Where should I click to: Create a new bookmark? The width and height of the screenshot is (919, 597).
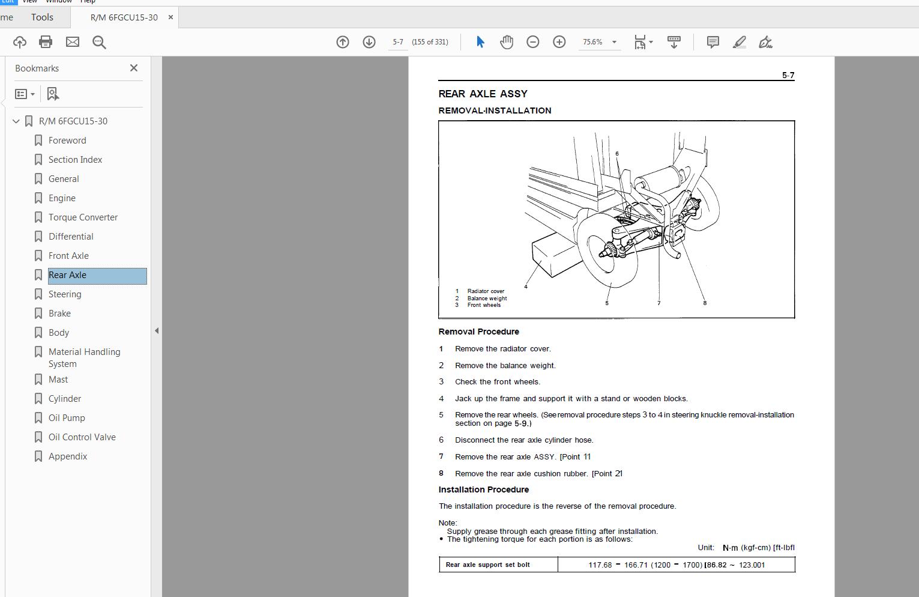click(x=52, y=94)
